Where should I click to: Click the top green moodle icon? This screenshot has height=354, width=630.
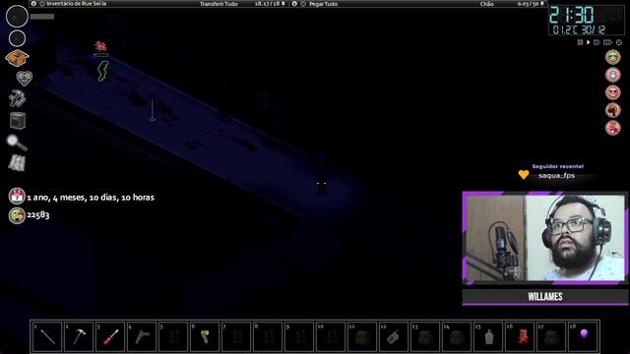[612, 57]
